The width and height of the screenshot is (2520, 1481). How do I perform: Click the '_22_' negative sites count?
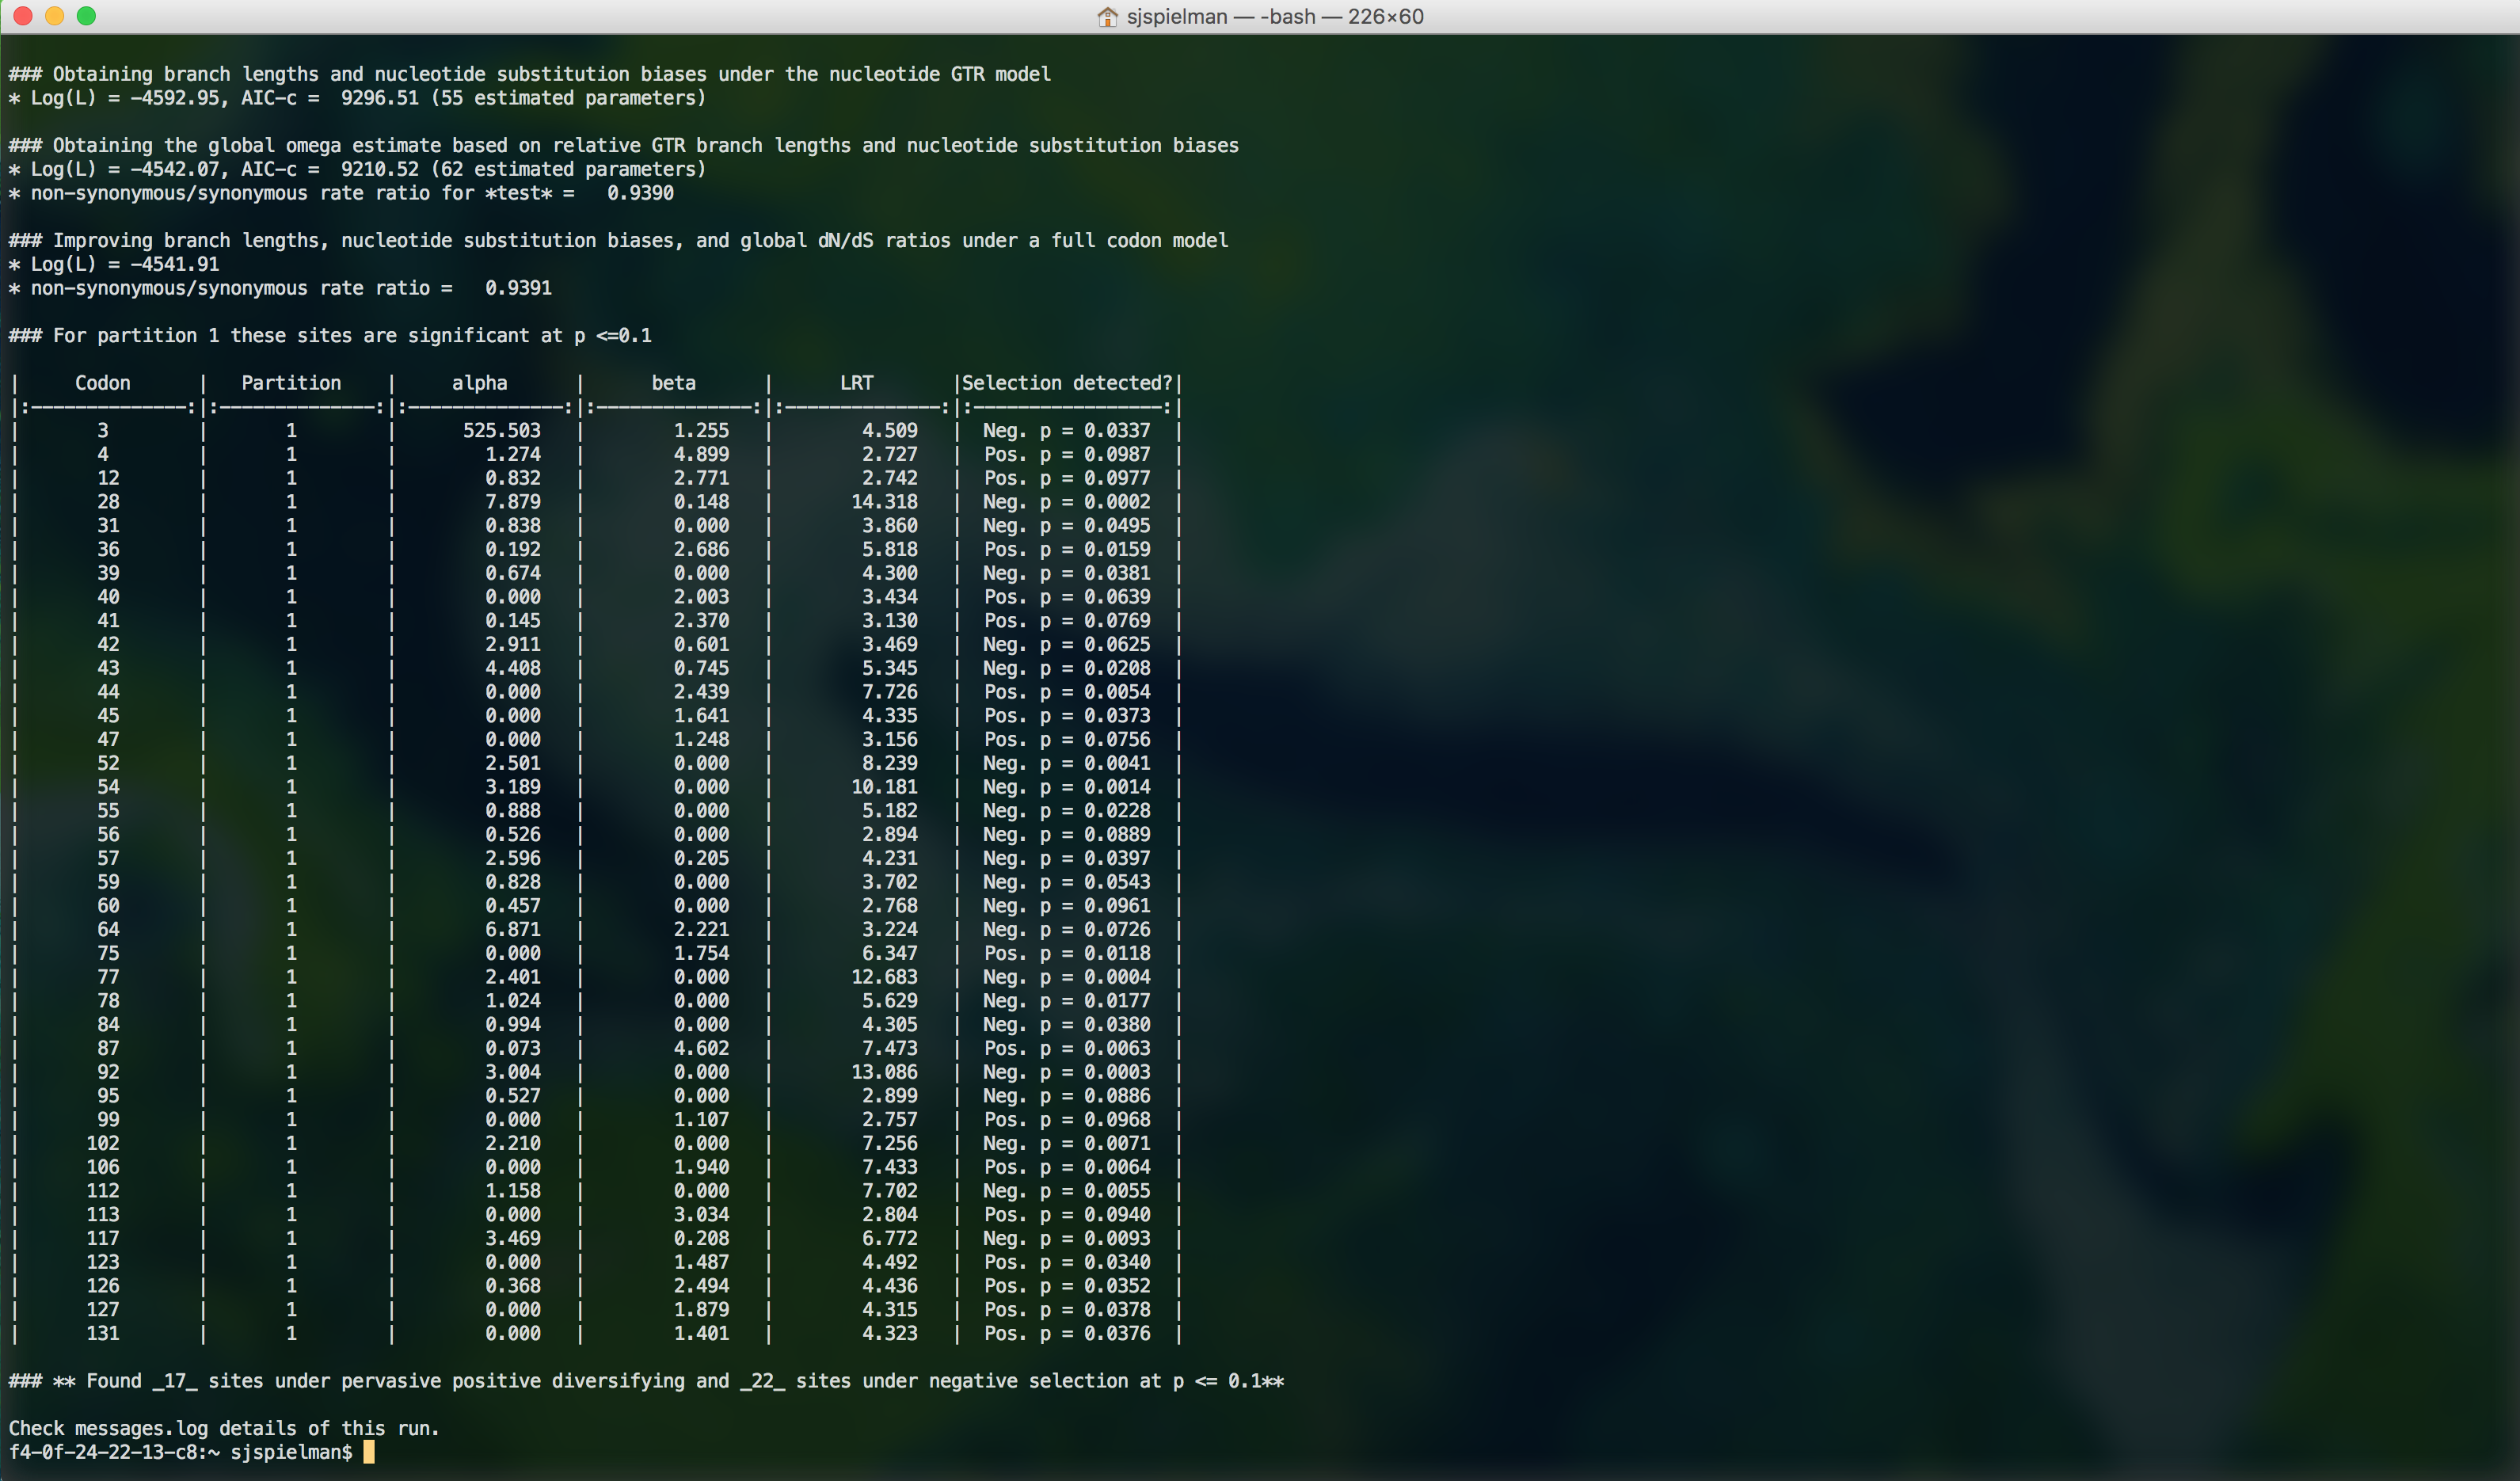tap(763, 1381)
